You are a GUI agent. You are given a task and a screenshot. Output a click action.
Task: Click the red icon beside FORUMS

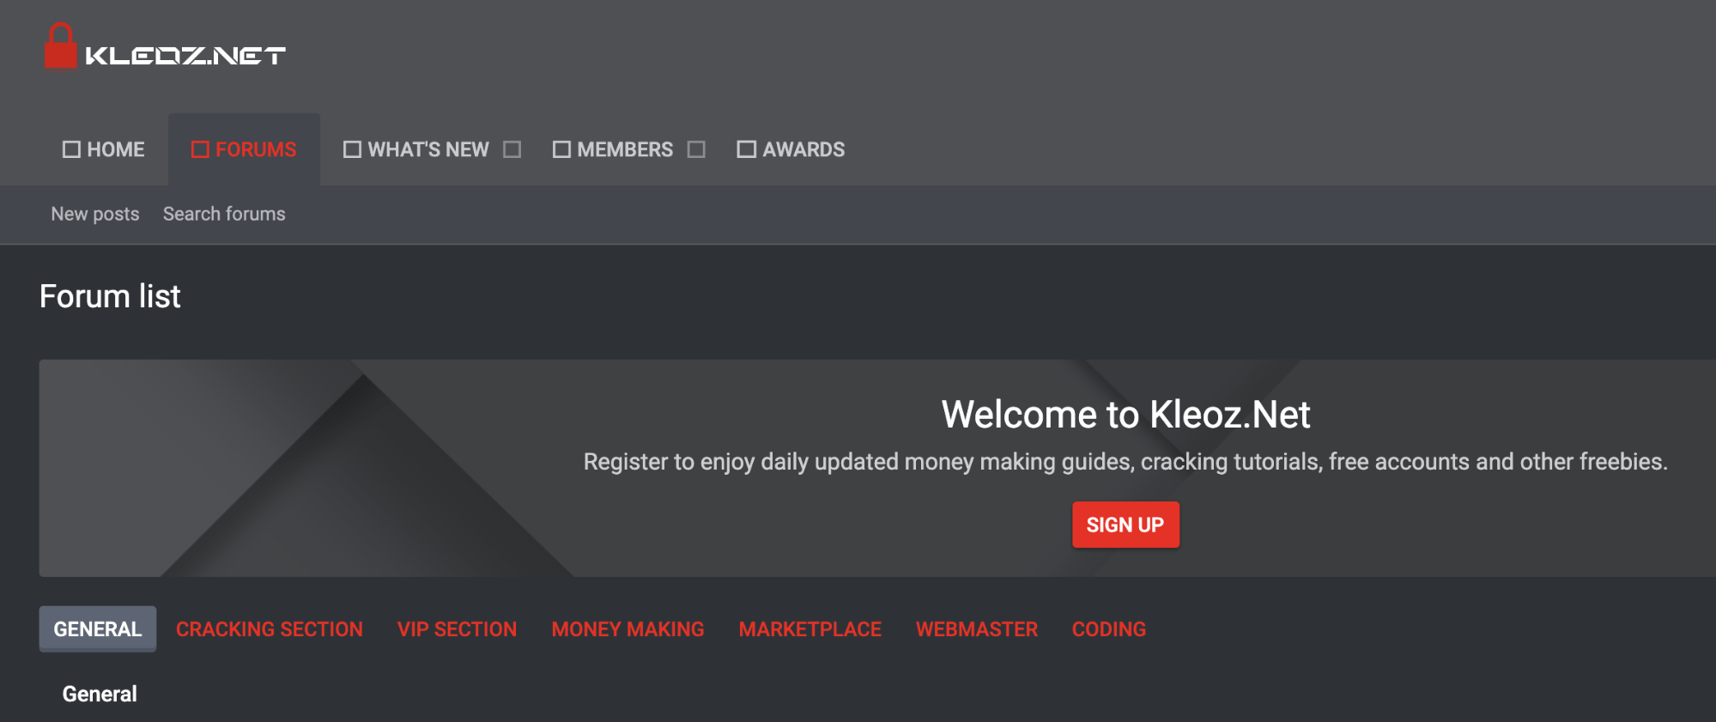coord(200,149)
